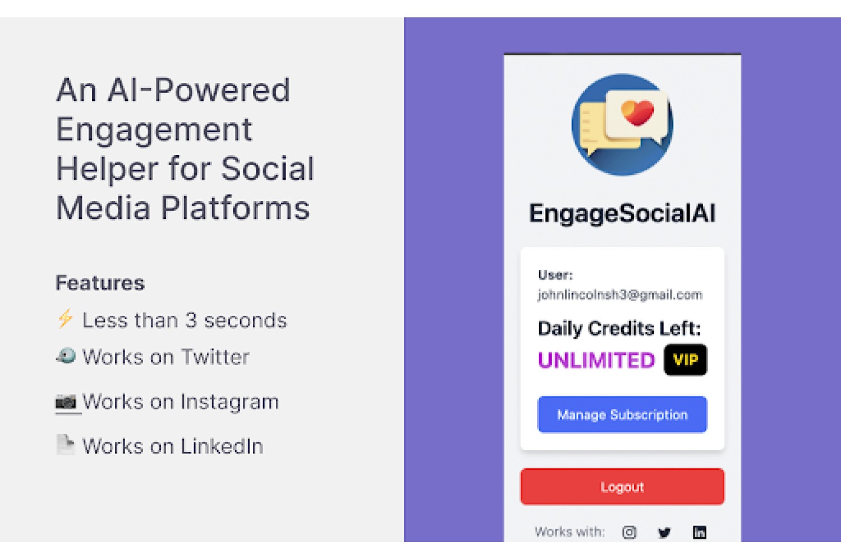Click the camera icon beside Works on Instagram

(x=66, y=402)
